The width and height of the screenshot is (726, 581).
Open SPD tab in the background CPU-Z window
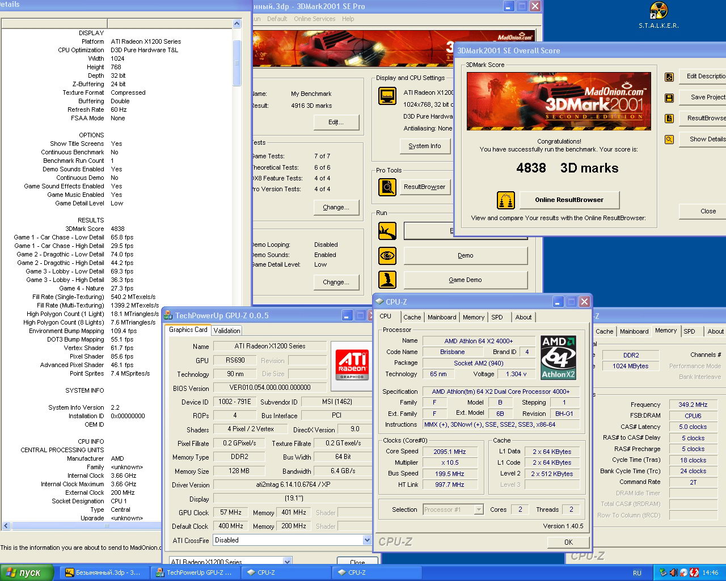(689, 331)
